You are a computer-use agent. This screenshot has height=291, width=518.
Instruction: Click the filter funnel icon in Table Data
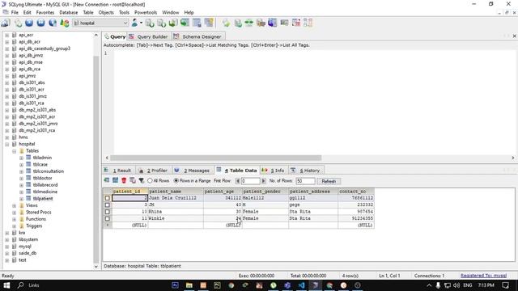click(x=141, y=180)
